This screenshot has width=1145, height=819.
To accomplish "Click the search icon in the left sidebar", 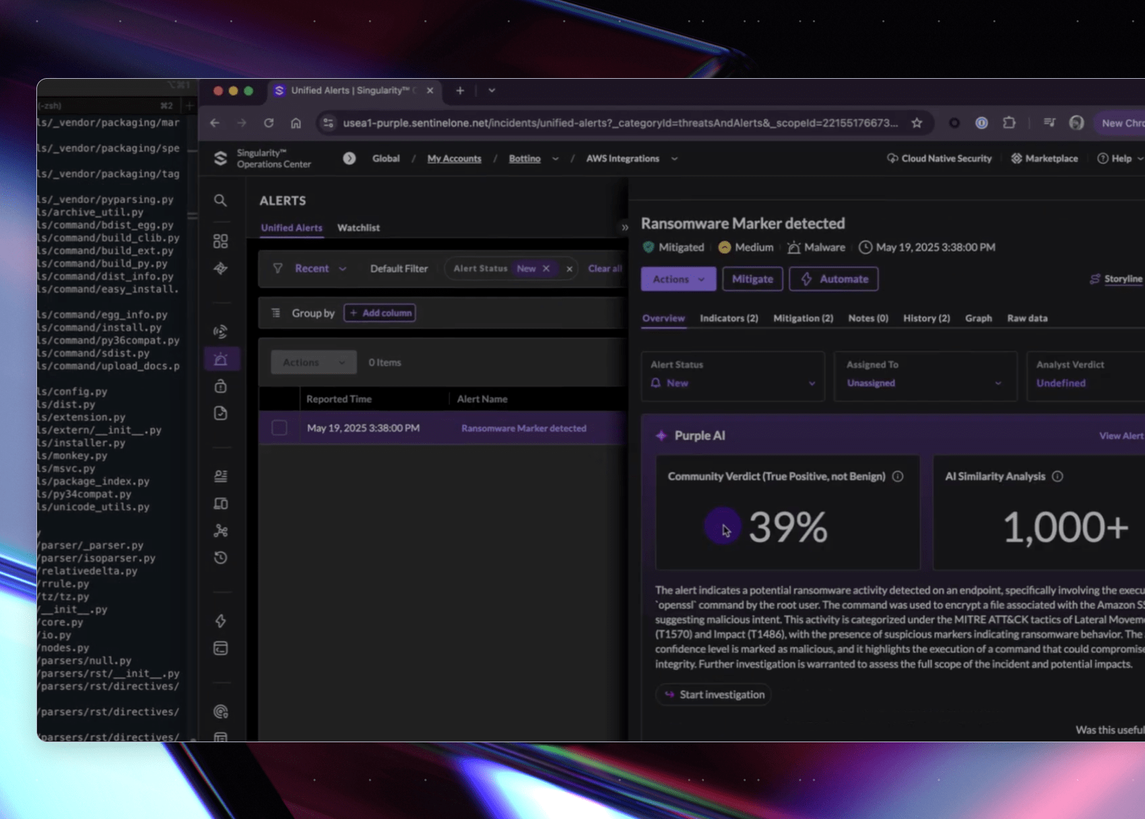I will 220,201.
